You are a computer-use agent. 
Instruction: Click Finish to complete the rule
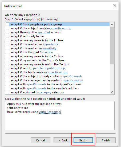106,140
